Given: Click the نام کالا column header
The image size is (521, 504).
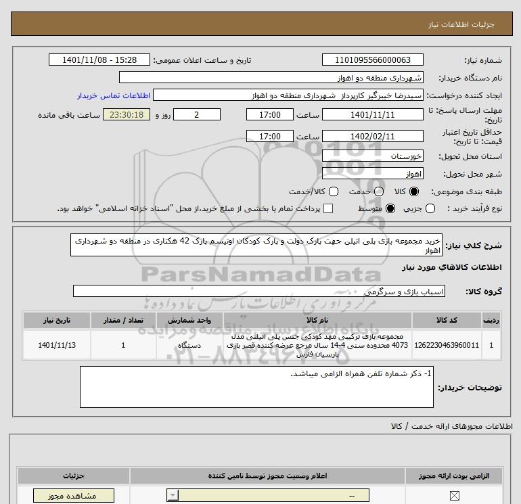Looking at the screenshot, I should pyautogui.click(x=317, y=320).
